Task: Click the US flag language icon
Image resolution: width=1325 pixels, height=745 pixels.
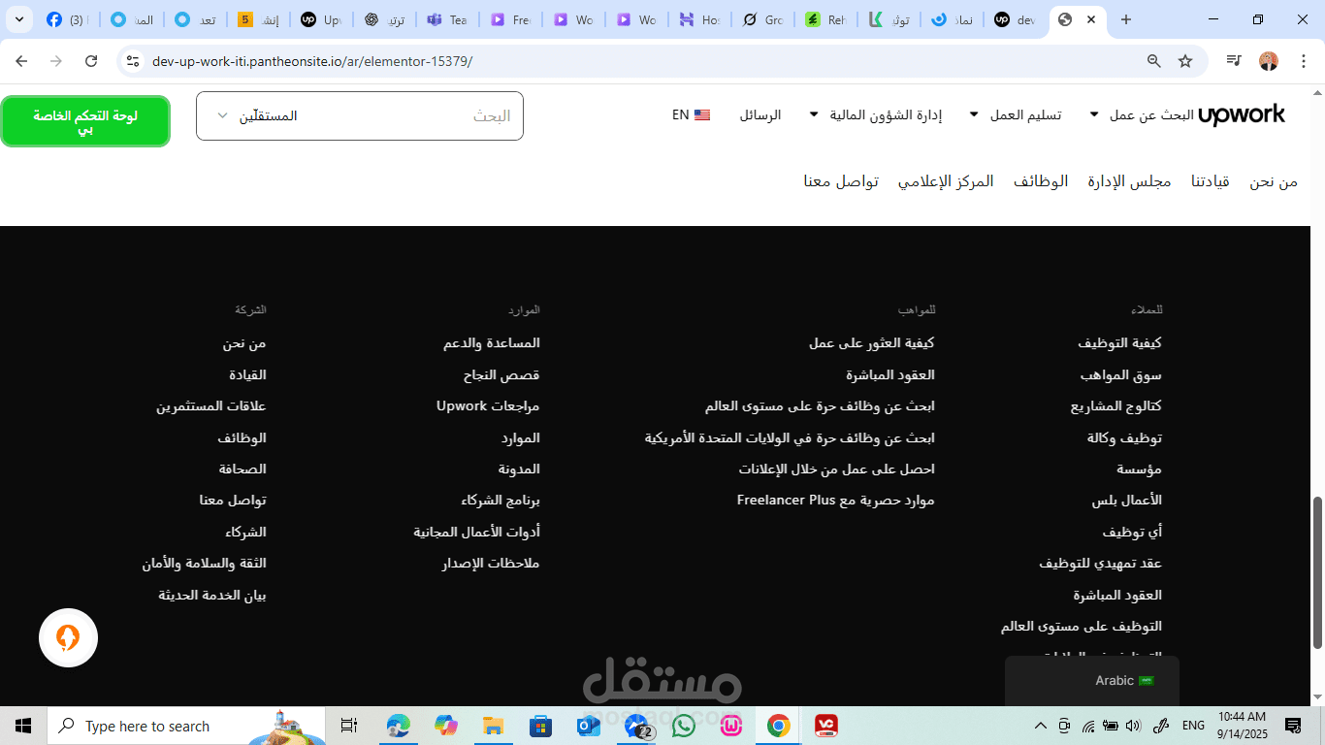Action: [702, 114]
